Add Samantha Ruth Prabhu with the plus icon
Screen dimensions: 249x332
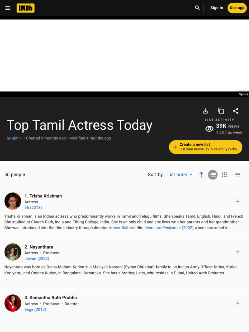coord(238,303)
